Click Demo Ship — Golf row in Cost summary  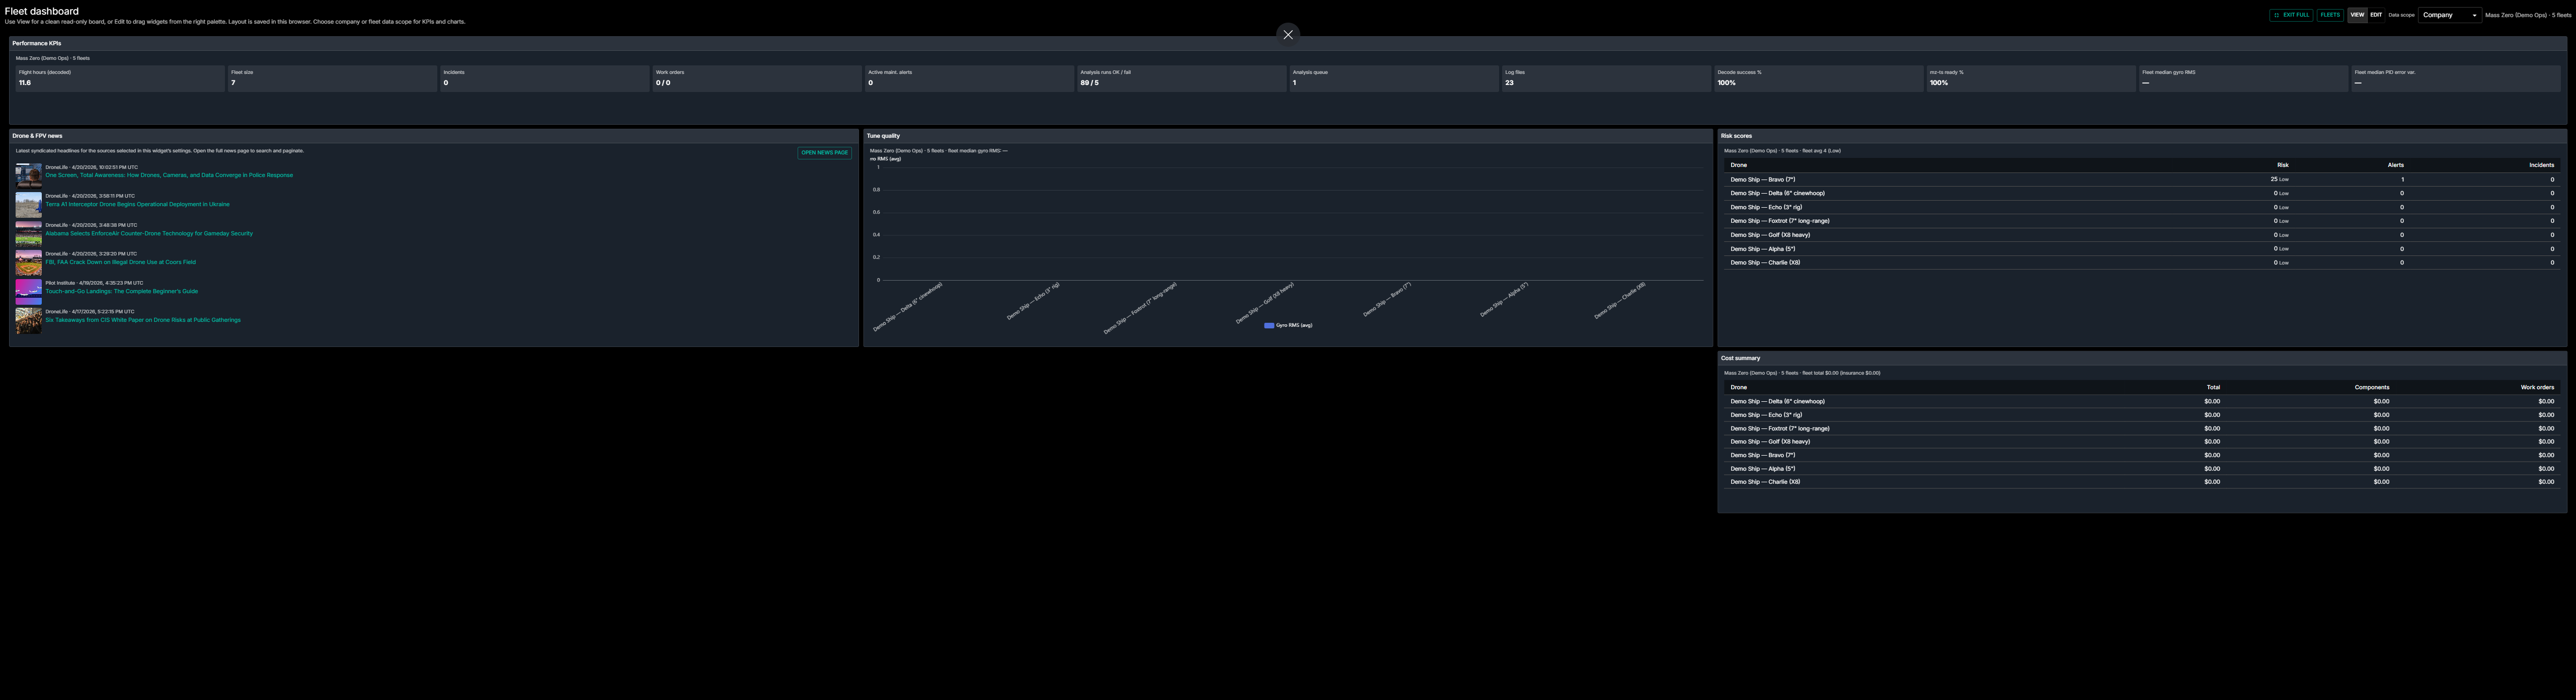[x=2141, y=442]
